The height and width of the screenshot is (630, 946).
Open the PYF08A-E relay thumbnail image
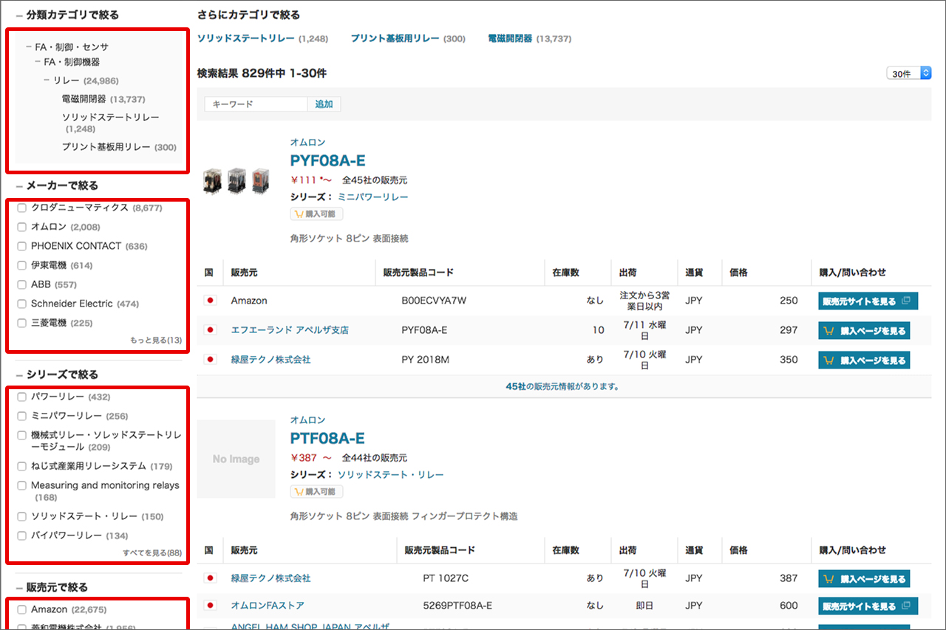[236, 181]
